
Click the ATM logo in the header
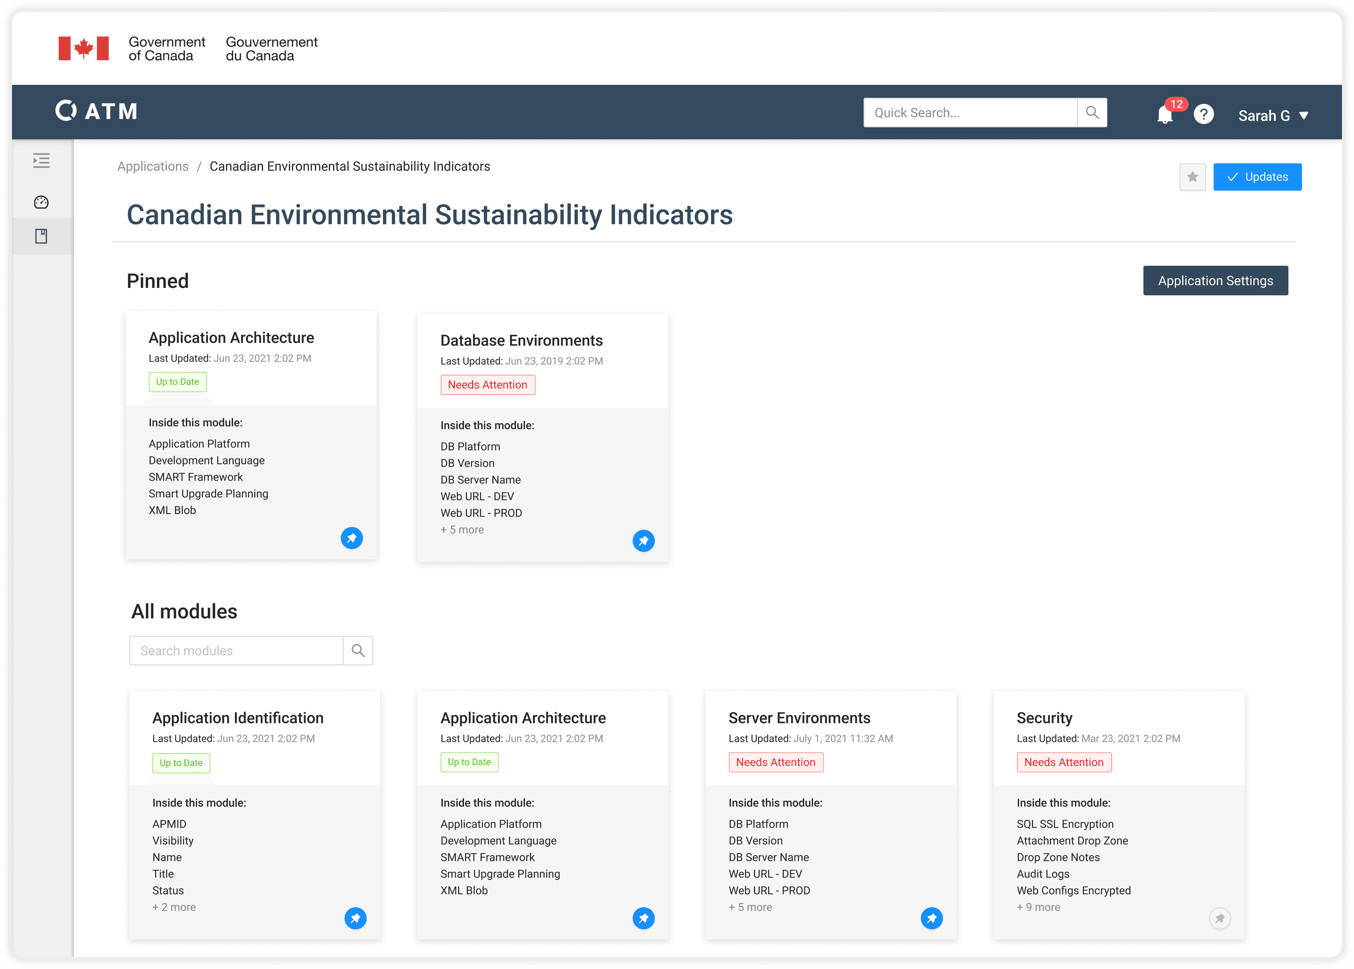click(x=96, y=111)
